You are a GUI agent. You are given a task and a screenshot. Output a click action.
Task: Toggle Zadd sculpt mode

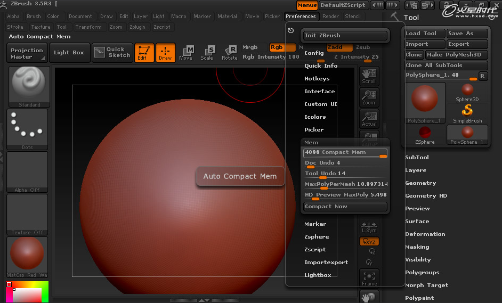(339, 47)
